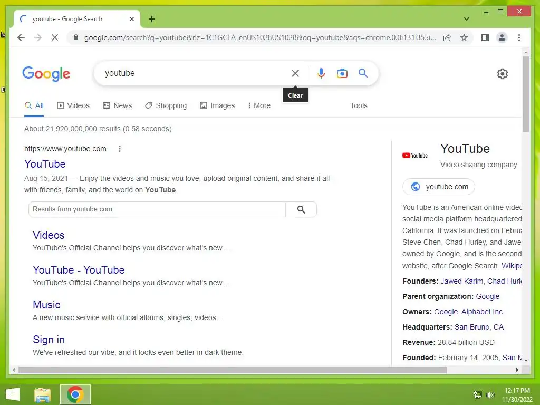540x405 pixels.
Task: Open File Explorer from taskbar
Action: click(43, 394)
